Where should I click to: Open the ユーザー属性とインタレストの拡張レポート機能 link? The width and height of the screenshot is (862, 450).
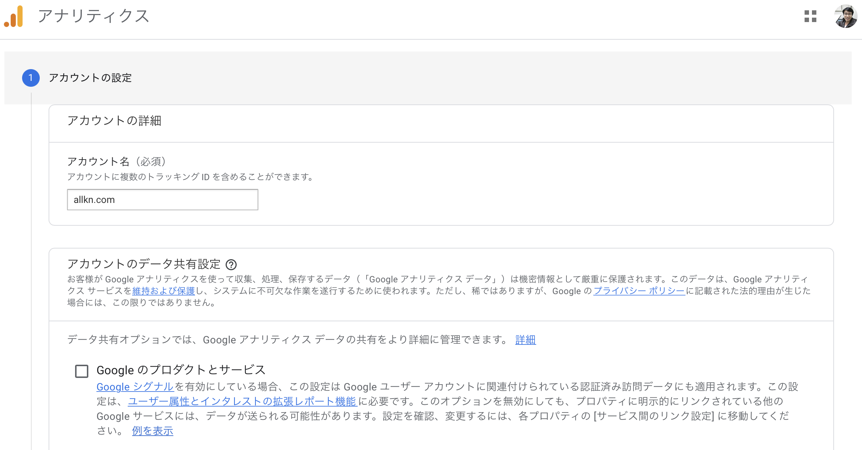tap(242, 401)
